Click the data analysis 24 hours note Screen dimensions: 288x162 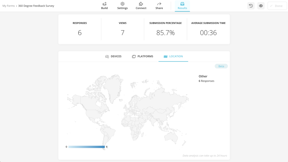pos(204,156)
